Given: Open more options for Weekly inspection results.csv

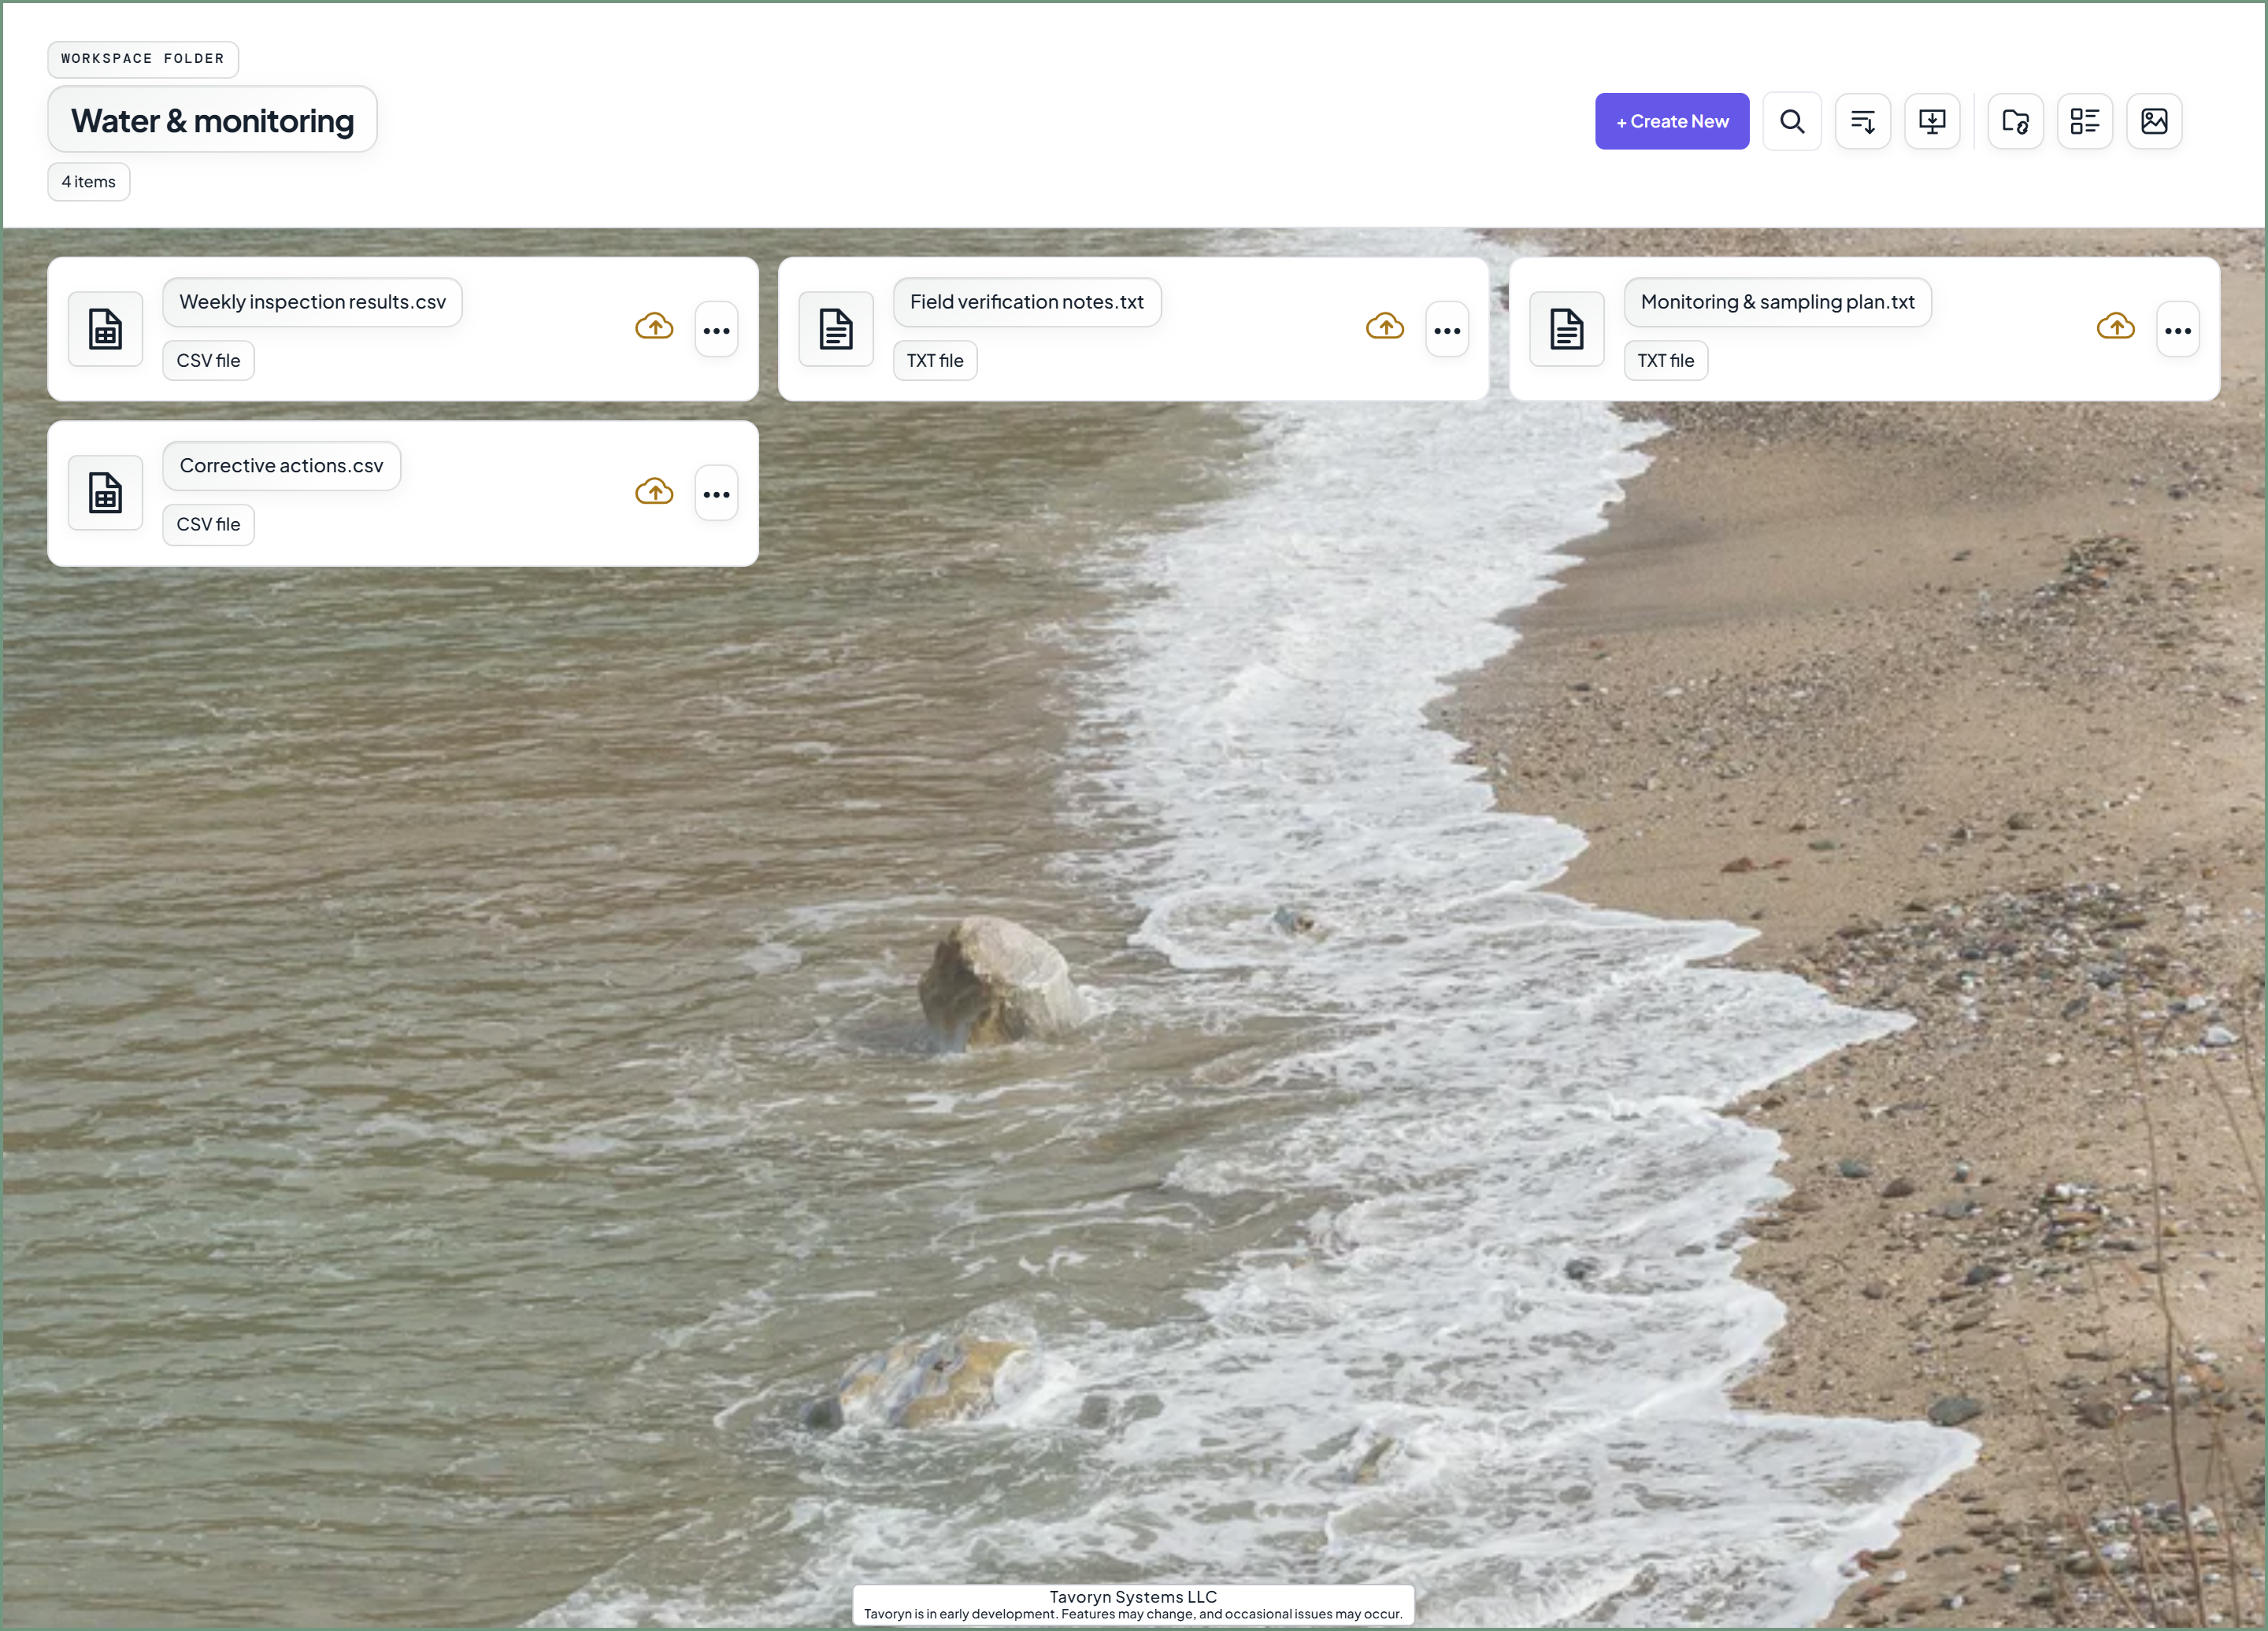Looking at the screenshot, I should tap(716, 330).
